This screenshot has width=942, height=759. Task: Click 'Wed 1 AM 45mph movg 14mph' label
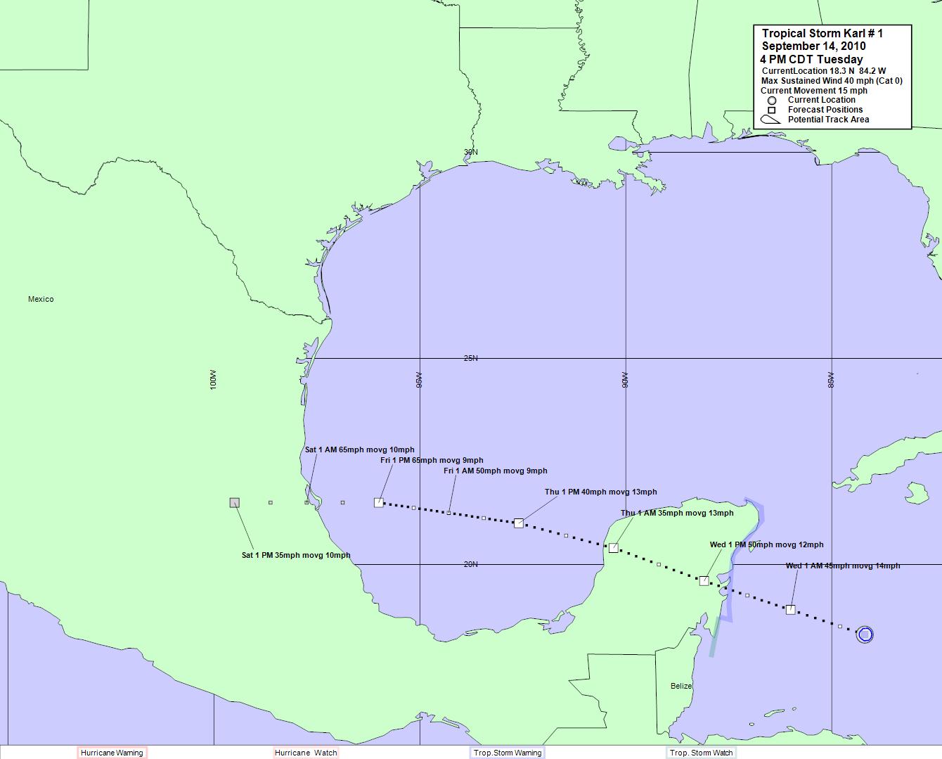coord(843,566)
